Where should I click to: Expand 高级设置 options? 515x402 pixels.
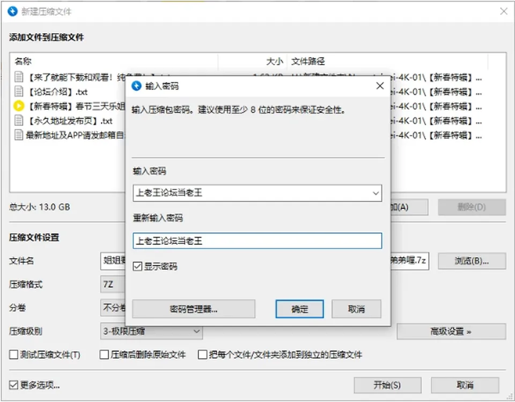(451, 331)
